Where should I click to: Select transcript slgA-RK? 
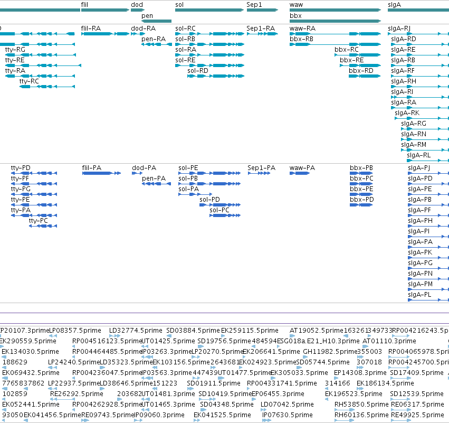[422, 118]
